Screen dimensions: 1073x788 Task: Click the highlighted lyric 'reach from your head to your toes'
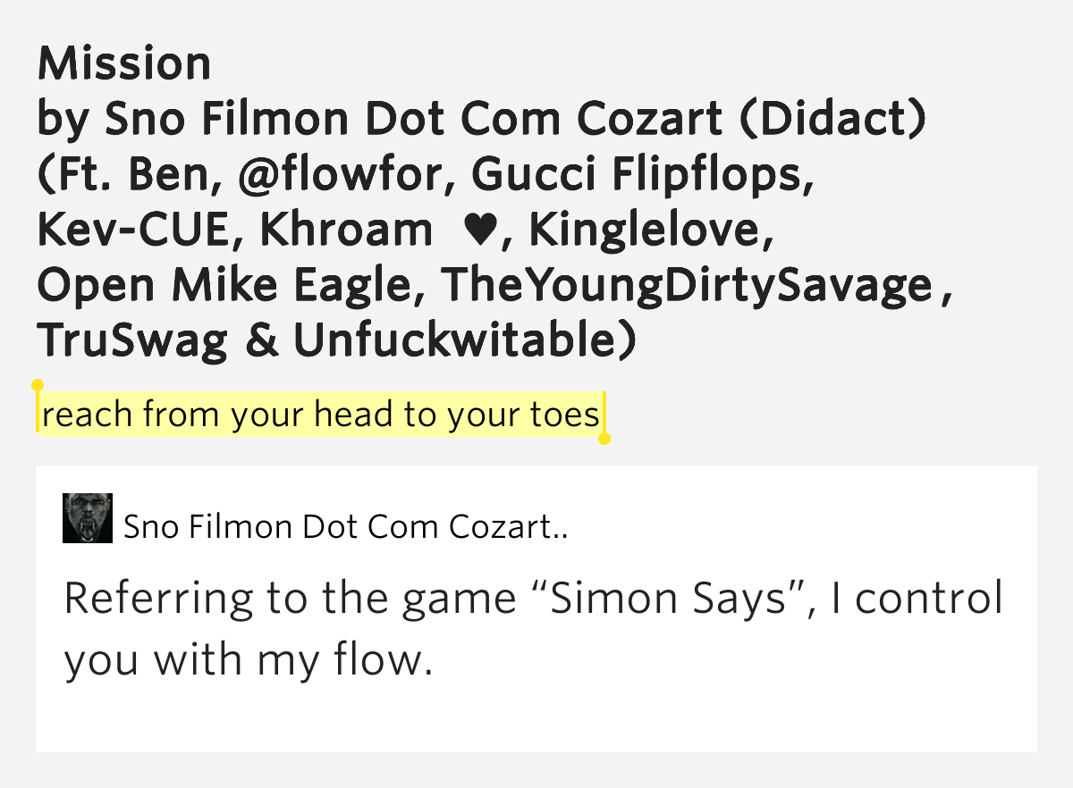[x=321, y=415]
